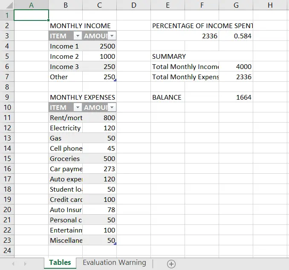Open the income AMOUNT filter dropdown

[x=112, y=36]
